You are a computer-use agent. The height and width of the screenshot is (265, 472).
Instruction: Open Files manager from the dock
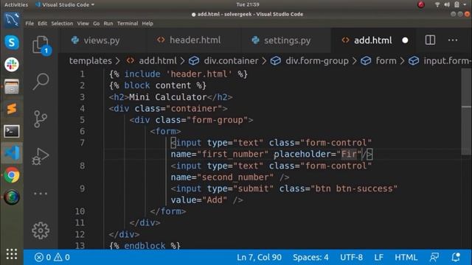click(12, 87)
